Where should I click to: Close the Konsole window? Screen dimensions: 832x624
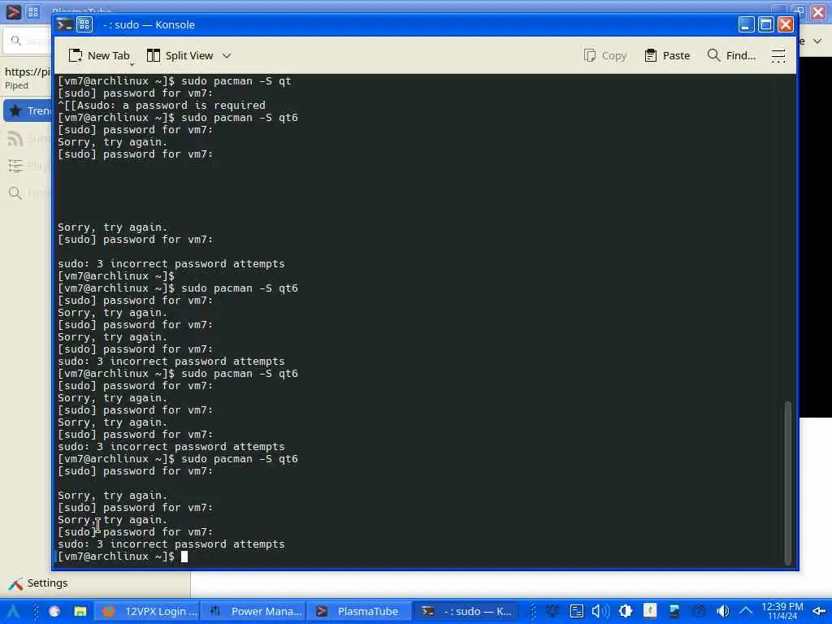(x=786, y=24)
